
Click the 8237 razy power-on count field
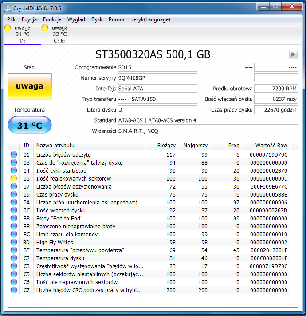tap(276, 99)
